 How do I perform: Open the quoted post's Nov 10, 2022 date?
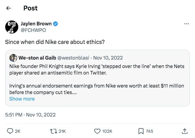point(108,58)
